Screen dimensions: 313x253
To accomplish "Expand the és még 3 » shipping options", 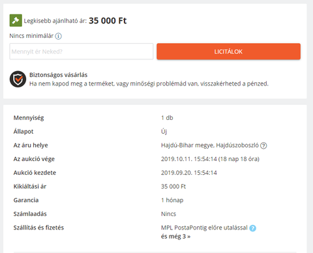I will coord(175,237).
